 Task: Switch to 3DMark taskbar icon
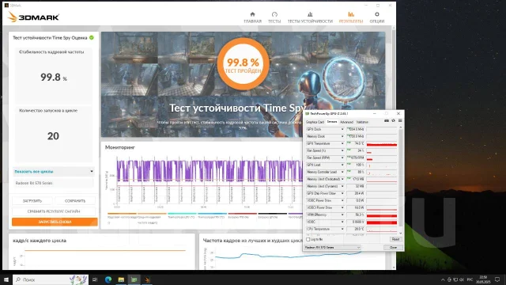147,279
